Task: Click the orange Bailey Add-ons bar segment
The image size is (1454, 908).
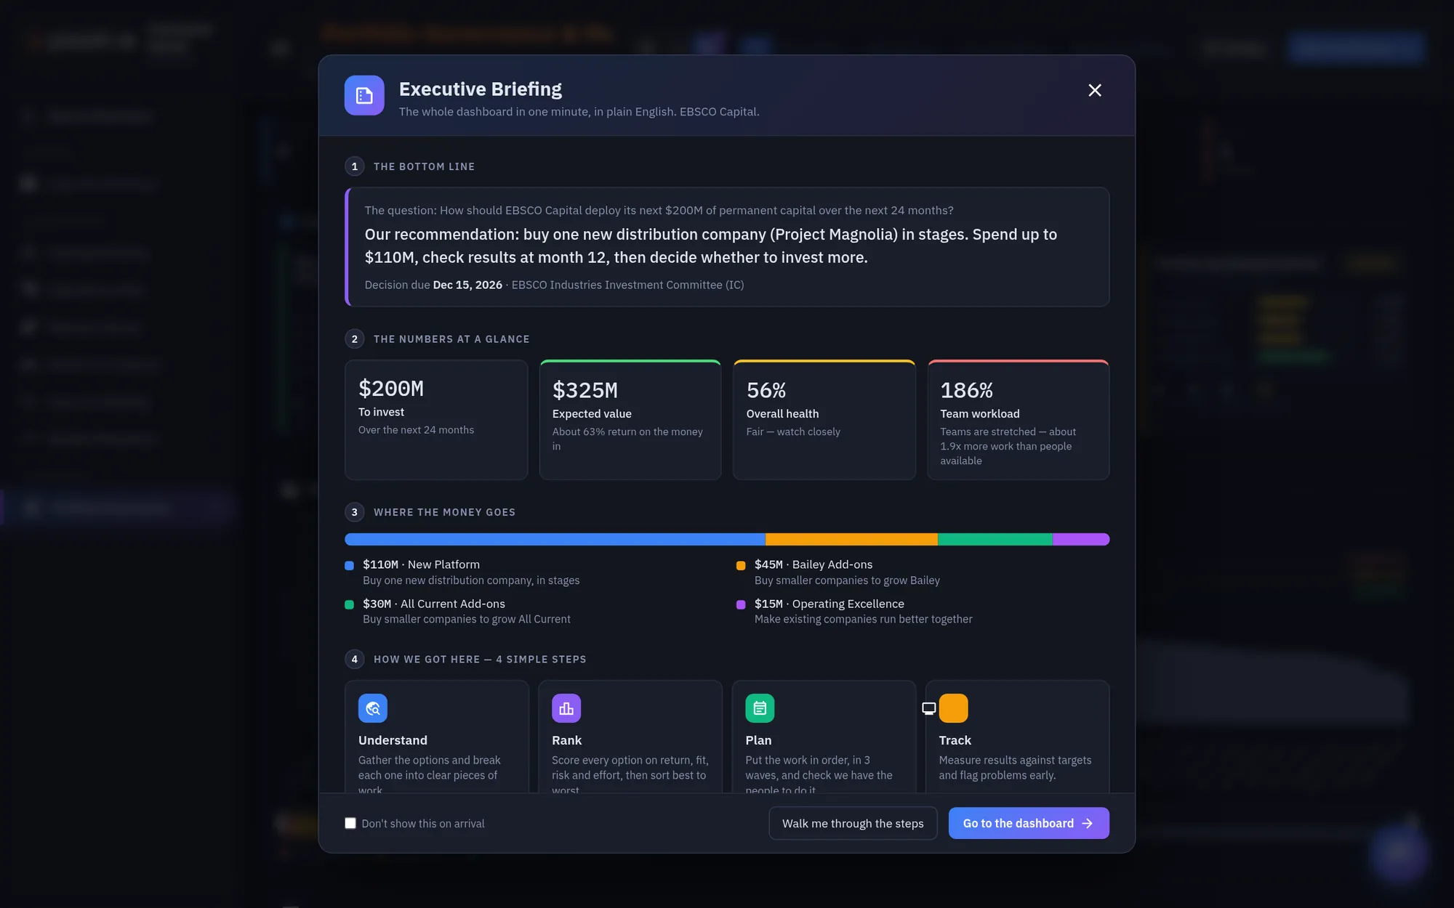Action: (x=851, y=539)
